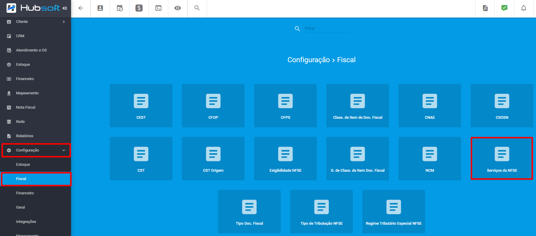Open the Estoque main sidebar menu
Screen dimensions: 536x236
(35, 65)
